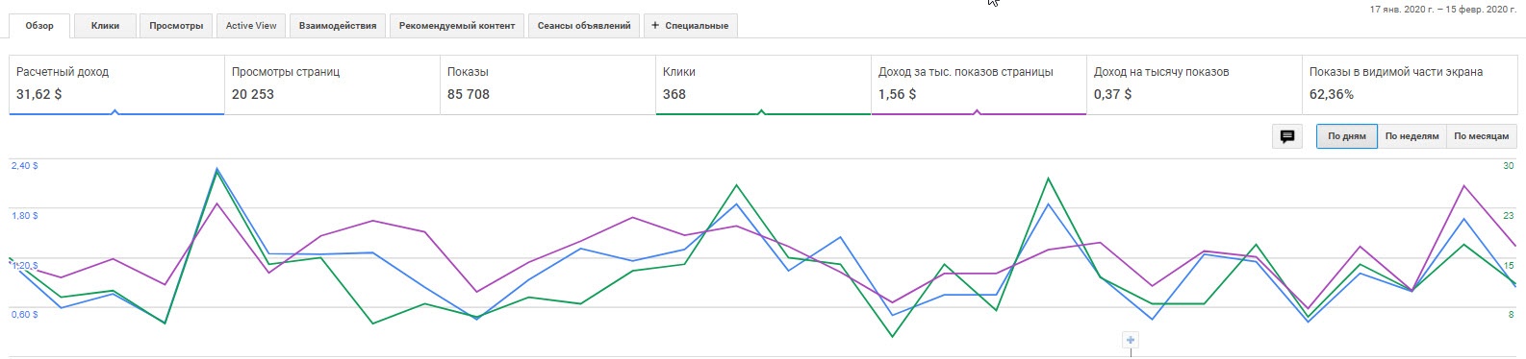Click the plus icon on Специальные tab
This screenshot has height=359, width=1526.
655,26
